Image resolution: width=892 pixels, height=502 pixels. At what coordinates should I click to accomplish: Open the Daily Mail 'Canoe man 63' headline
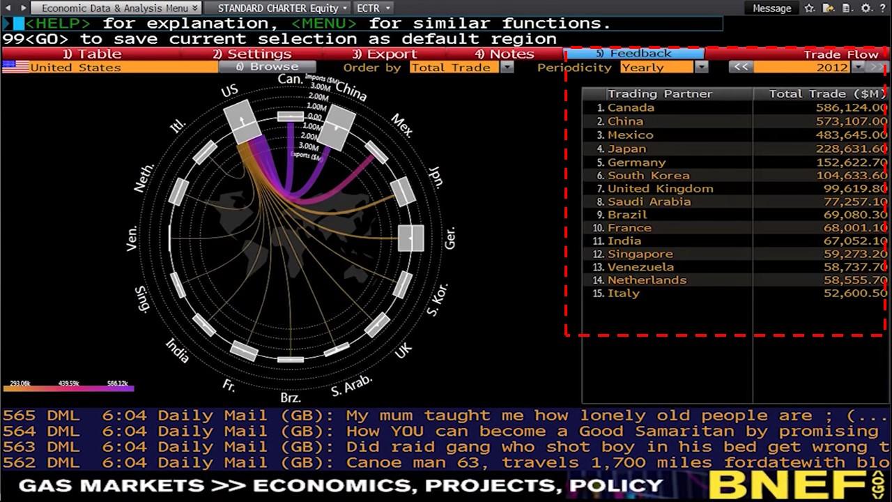coord(446,462)
